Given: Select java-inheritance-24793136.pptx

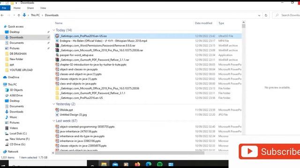Looking at the screenshot, I should tap(78, 132).
